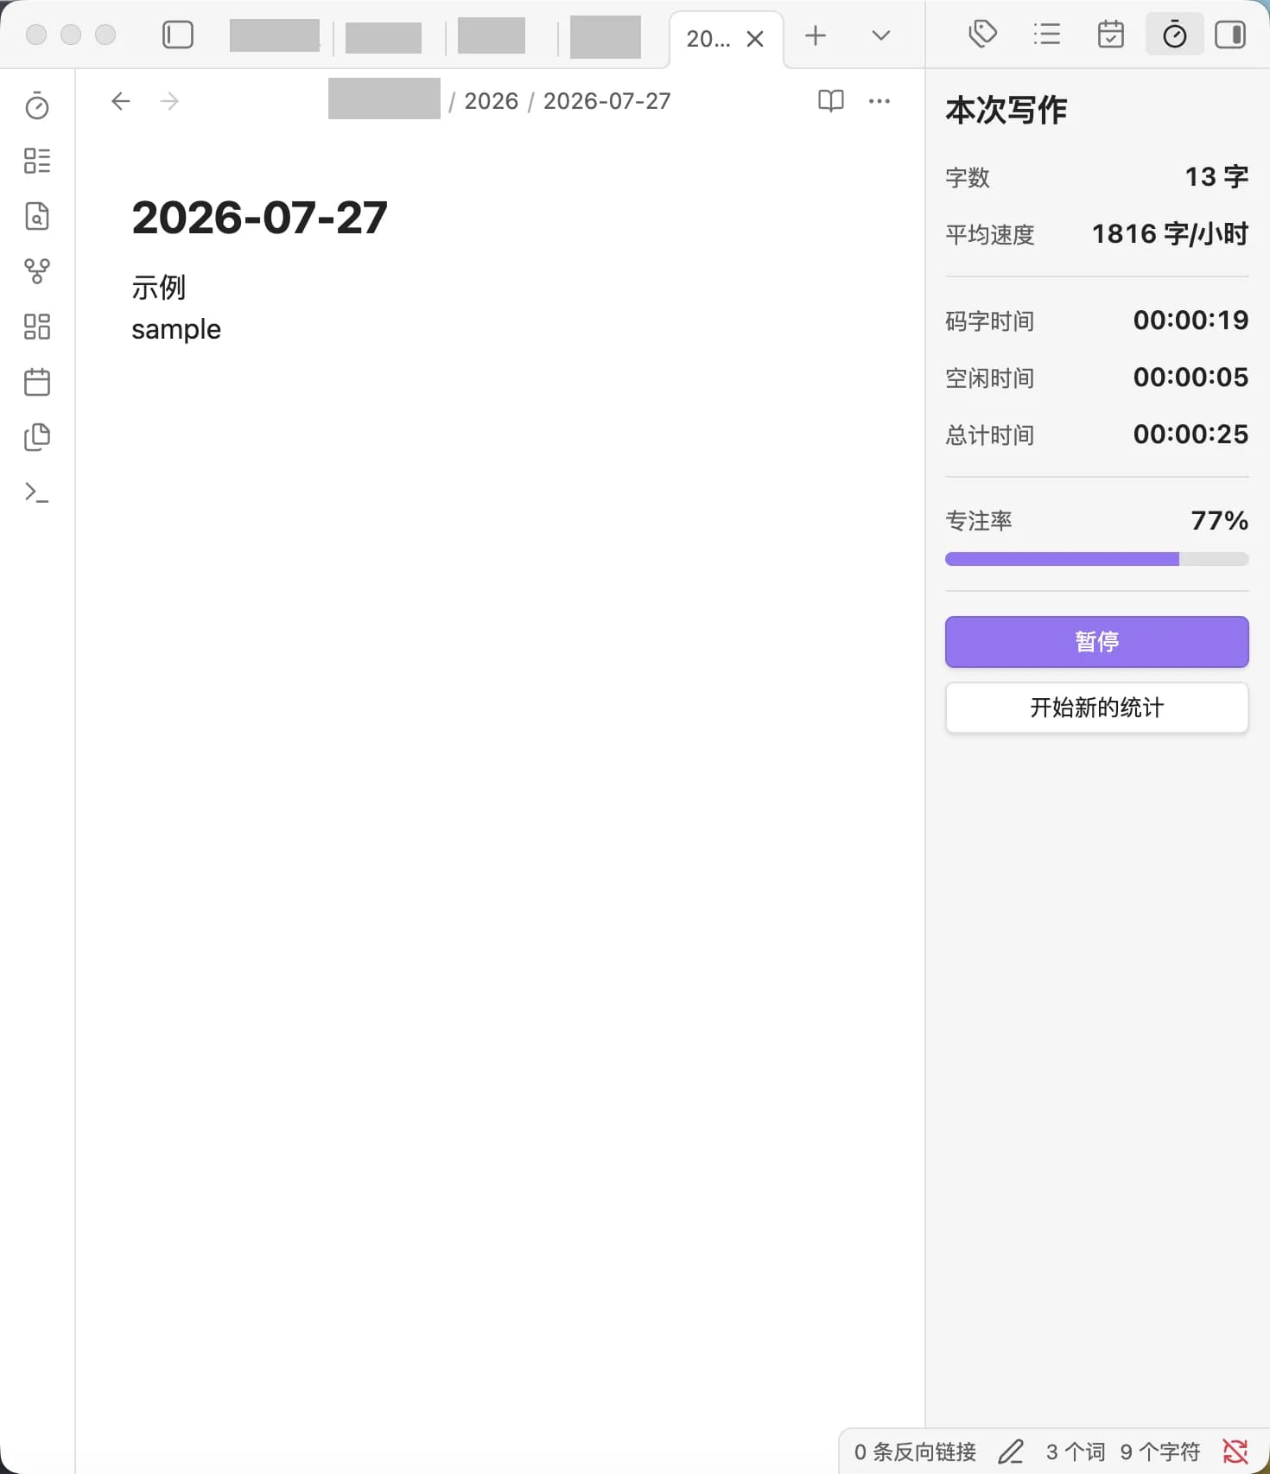Image resolution: width=1270 pixels, height=1474 pixels.
Task: Show the outline list panel icon
Action: [x=1047, y=35]
